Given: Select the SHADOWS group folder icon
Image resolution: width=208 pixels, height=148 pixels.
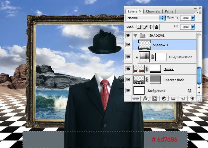Looking at the screenshot, I should coord(142,35).
